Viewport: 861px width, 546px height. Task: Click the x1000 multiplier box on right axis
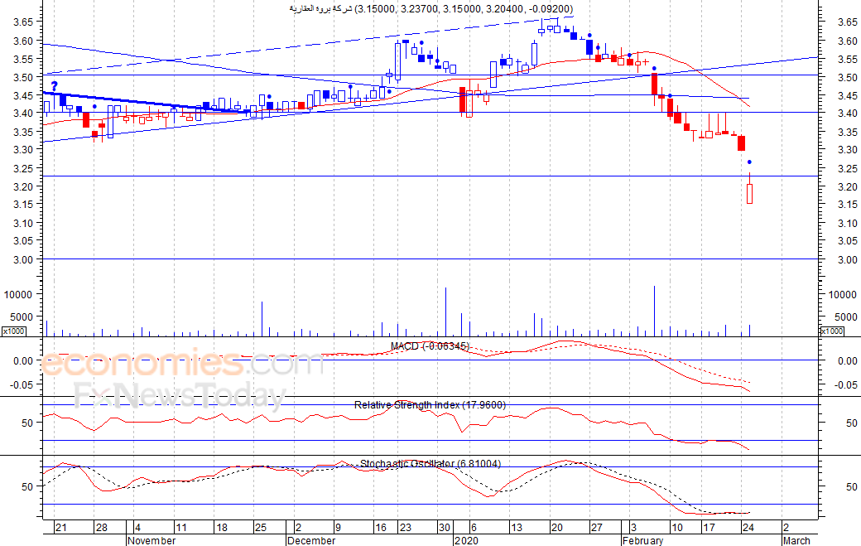832,331
